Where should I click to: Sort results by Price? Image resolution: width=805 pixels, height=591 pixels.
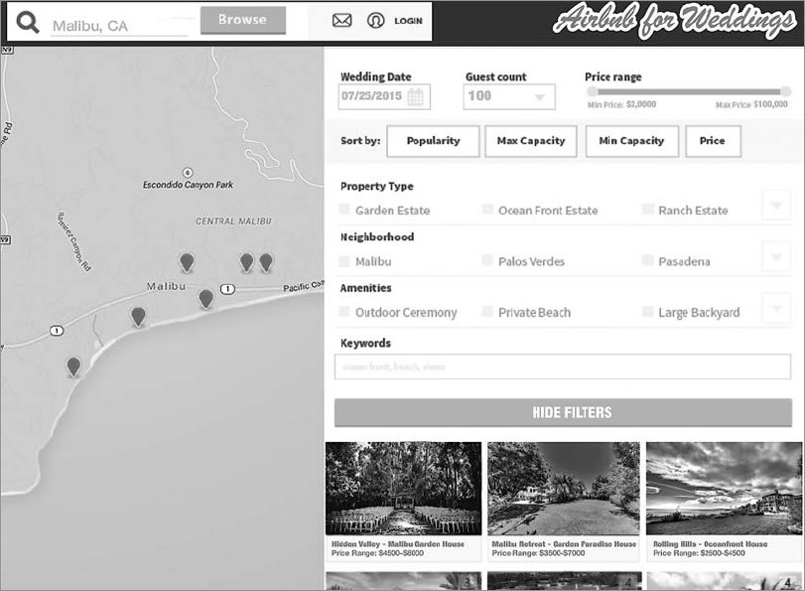(713, 141)
